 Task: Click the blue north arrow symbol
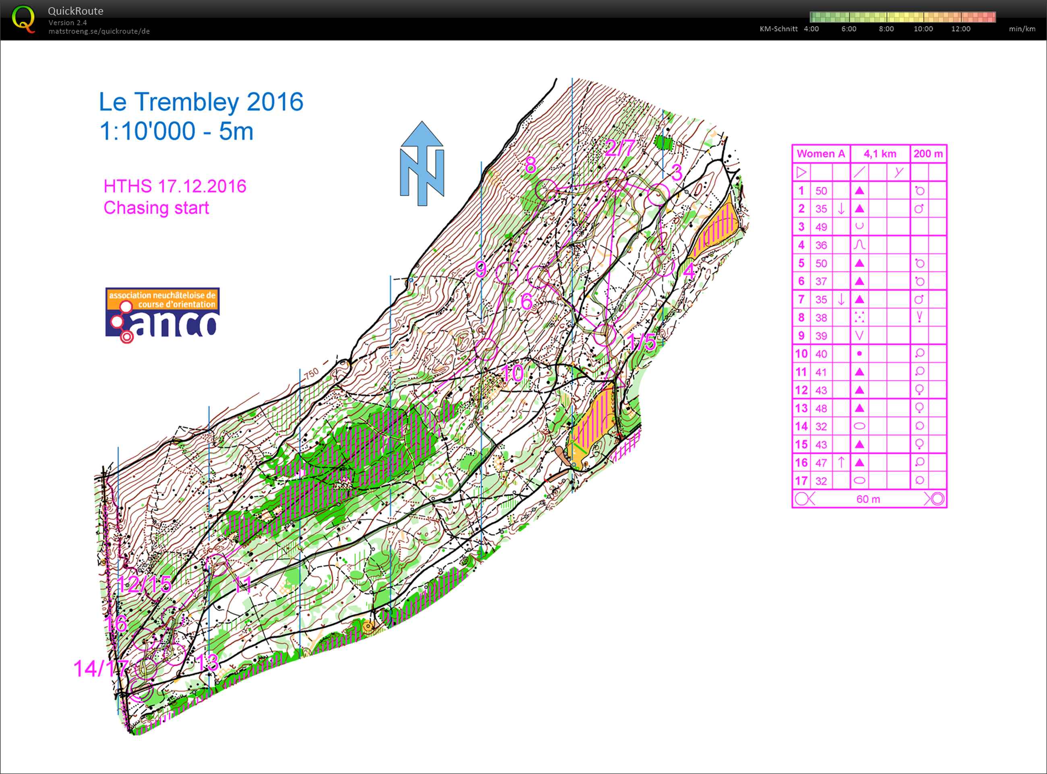coord(422,163)
